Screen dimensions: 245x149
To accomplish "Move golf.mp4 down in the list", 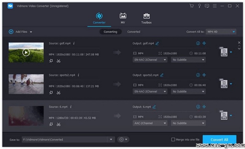I will pyautogui.click(x=239, y=49).
